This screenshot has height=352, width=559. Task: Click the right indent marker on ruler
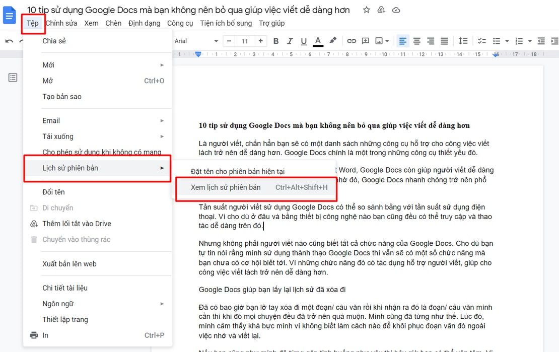pyautogui.click(x=496, y=55)
